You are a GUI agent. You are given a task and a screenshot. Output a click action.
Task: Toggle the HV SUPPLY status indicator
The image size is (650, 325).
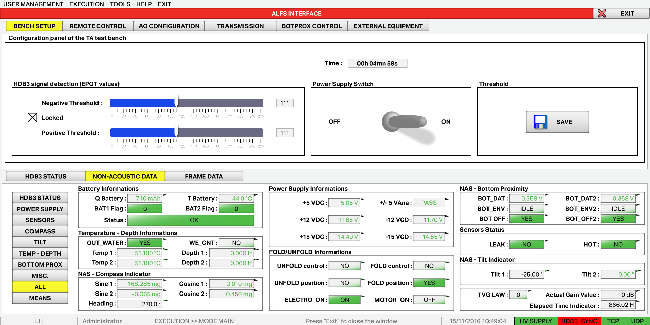536,321
